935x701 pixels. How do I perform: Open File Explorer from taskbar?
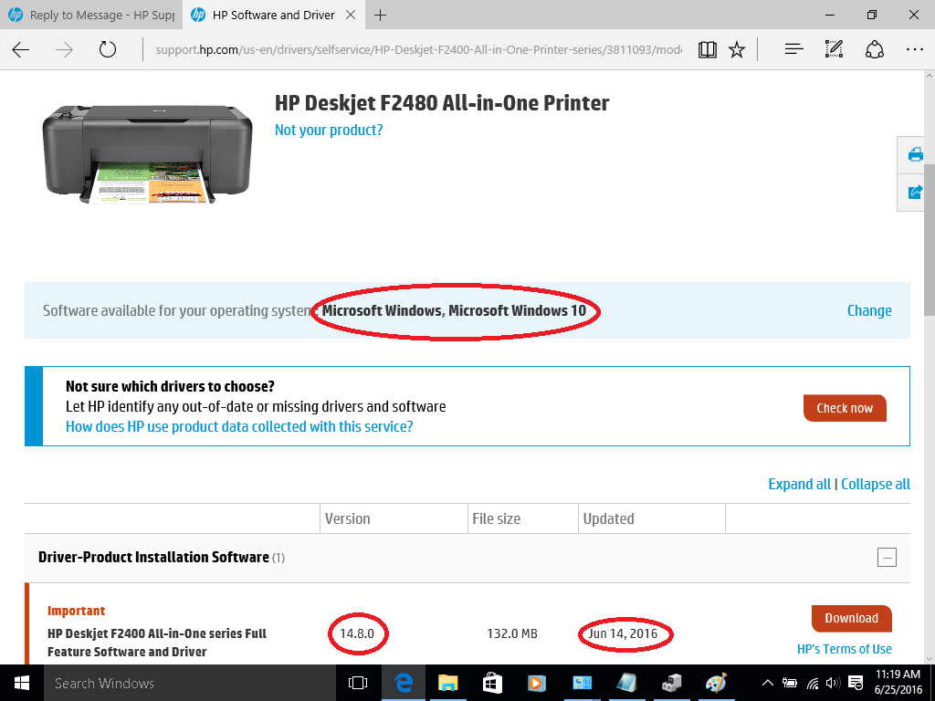point(447,683)
